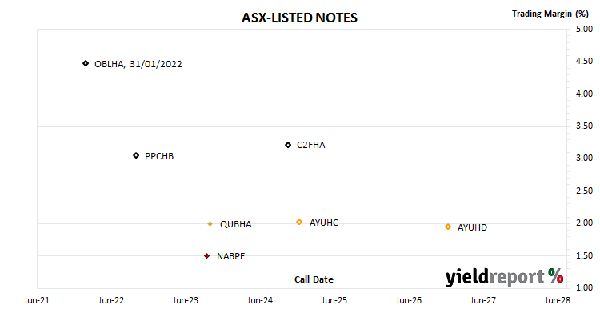600x313 pixels.
Task: Click the yieldreport percent logo icon
Action: coord(555,275)
